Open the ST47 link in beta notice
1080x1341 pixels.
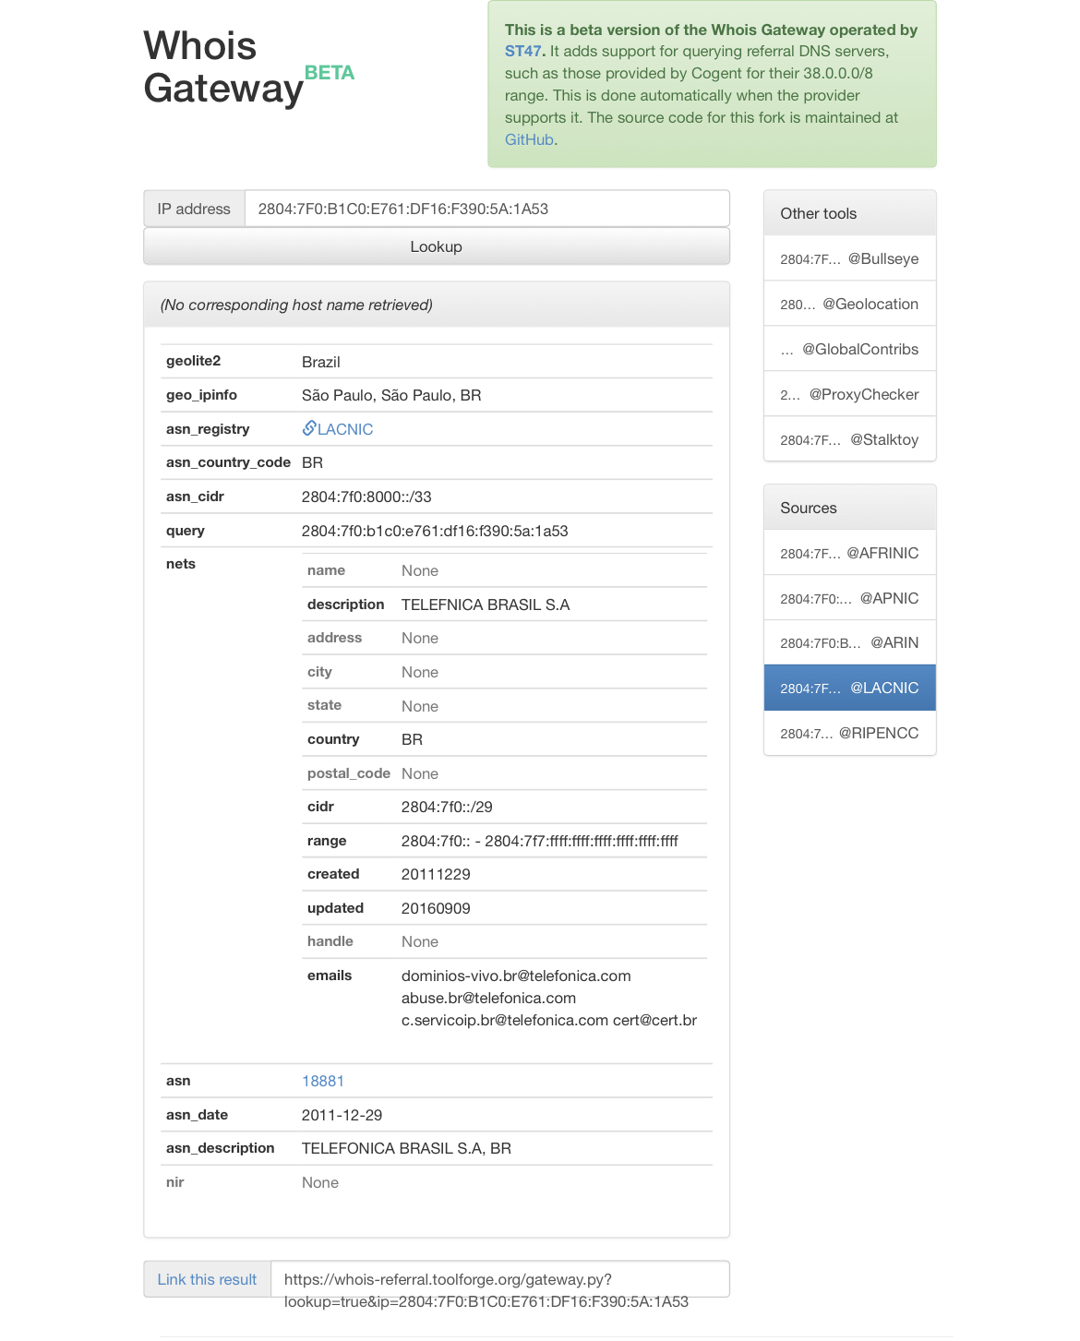click(524, 52)
